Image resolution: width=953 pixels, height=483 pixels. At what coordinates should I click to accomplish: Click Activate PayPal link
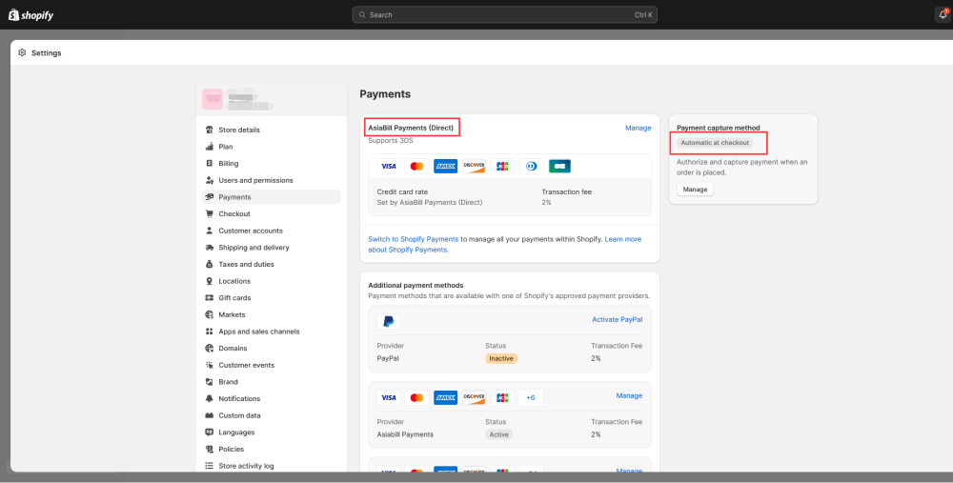pos(617,319)
